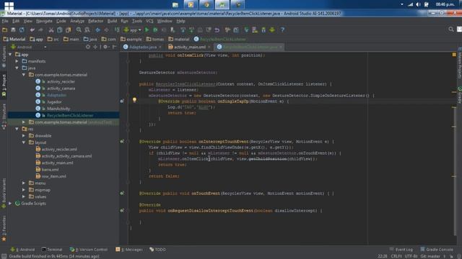
Task: Run the app with green play icon
Action: point(147,30)
